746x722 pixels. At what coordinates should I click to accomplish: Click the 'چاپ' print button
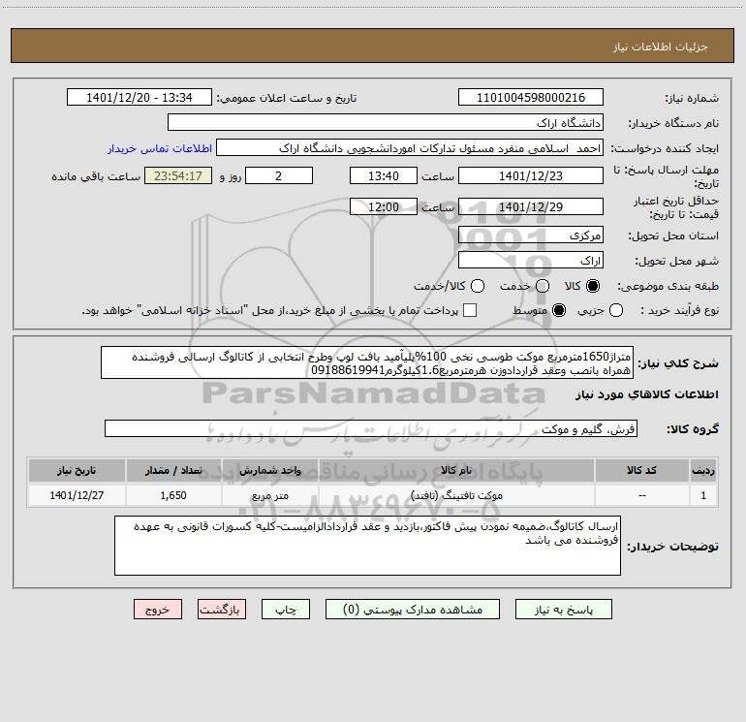point(286,610)
